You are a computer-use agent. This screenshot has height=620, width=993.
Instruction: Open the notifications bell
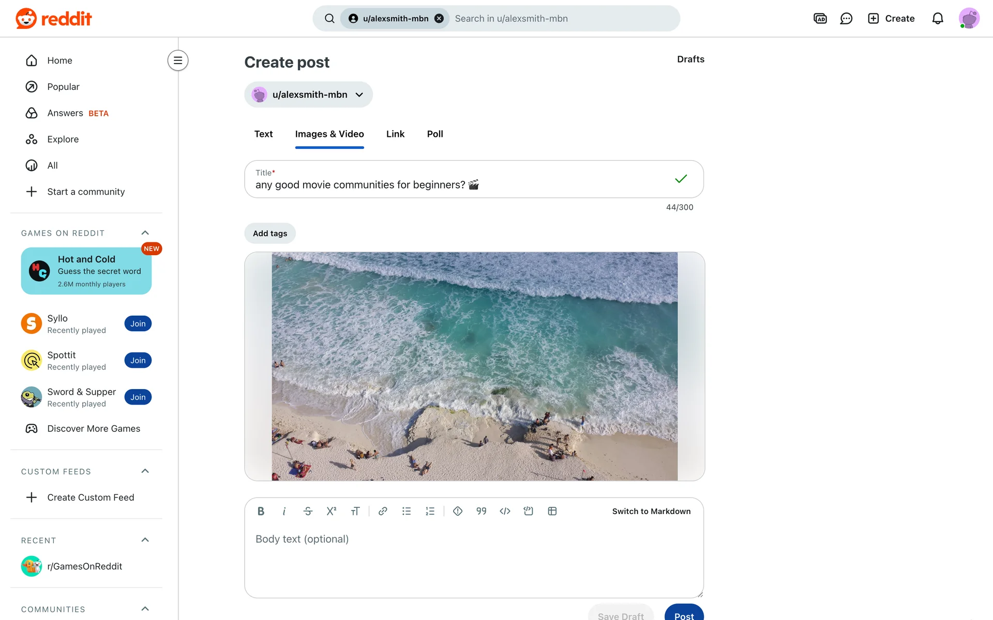(x=937, y=19)
